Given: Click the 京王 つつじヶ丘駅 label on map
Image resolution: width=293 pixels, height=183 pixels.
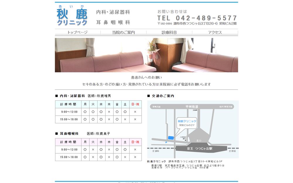Looking at the screenshot, I should click(200, 149).
